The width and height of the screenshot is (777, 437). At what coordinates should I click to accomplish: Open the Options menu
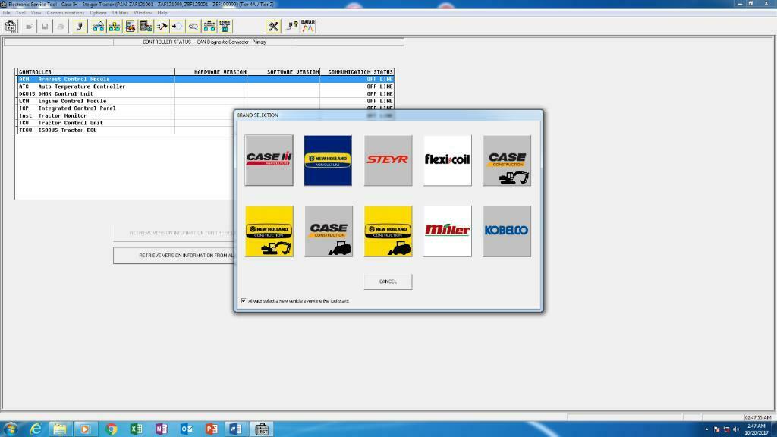(98, 13)
